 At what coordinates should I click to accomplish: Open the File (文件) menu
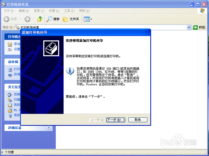[x=9, y=11]
